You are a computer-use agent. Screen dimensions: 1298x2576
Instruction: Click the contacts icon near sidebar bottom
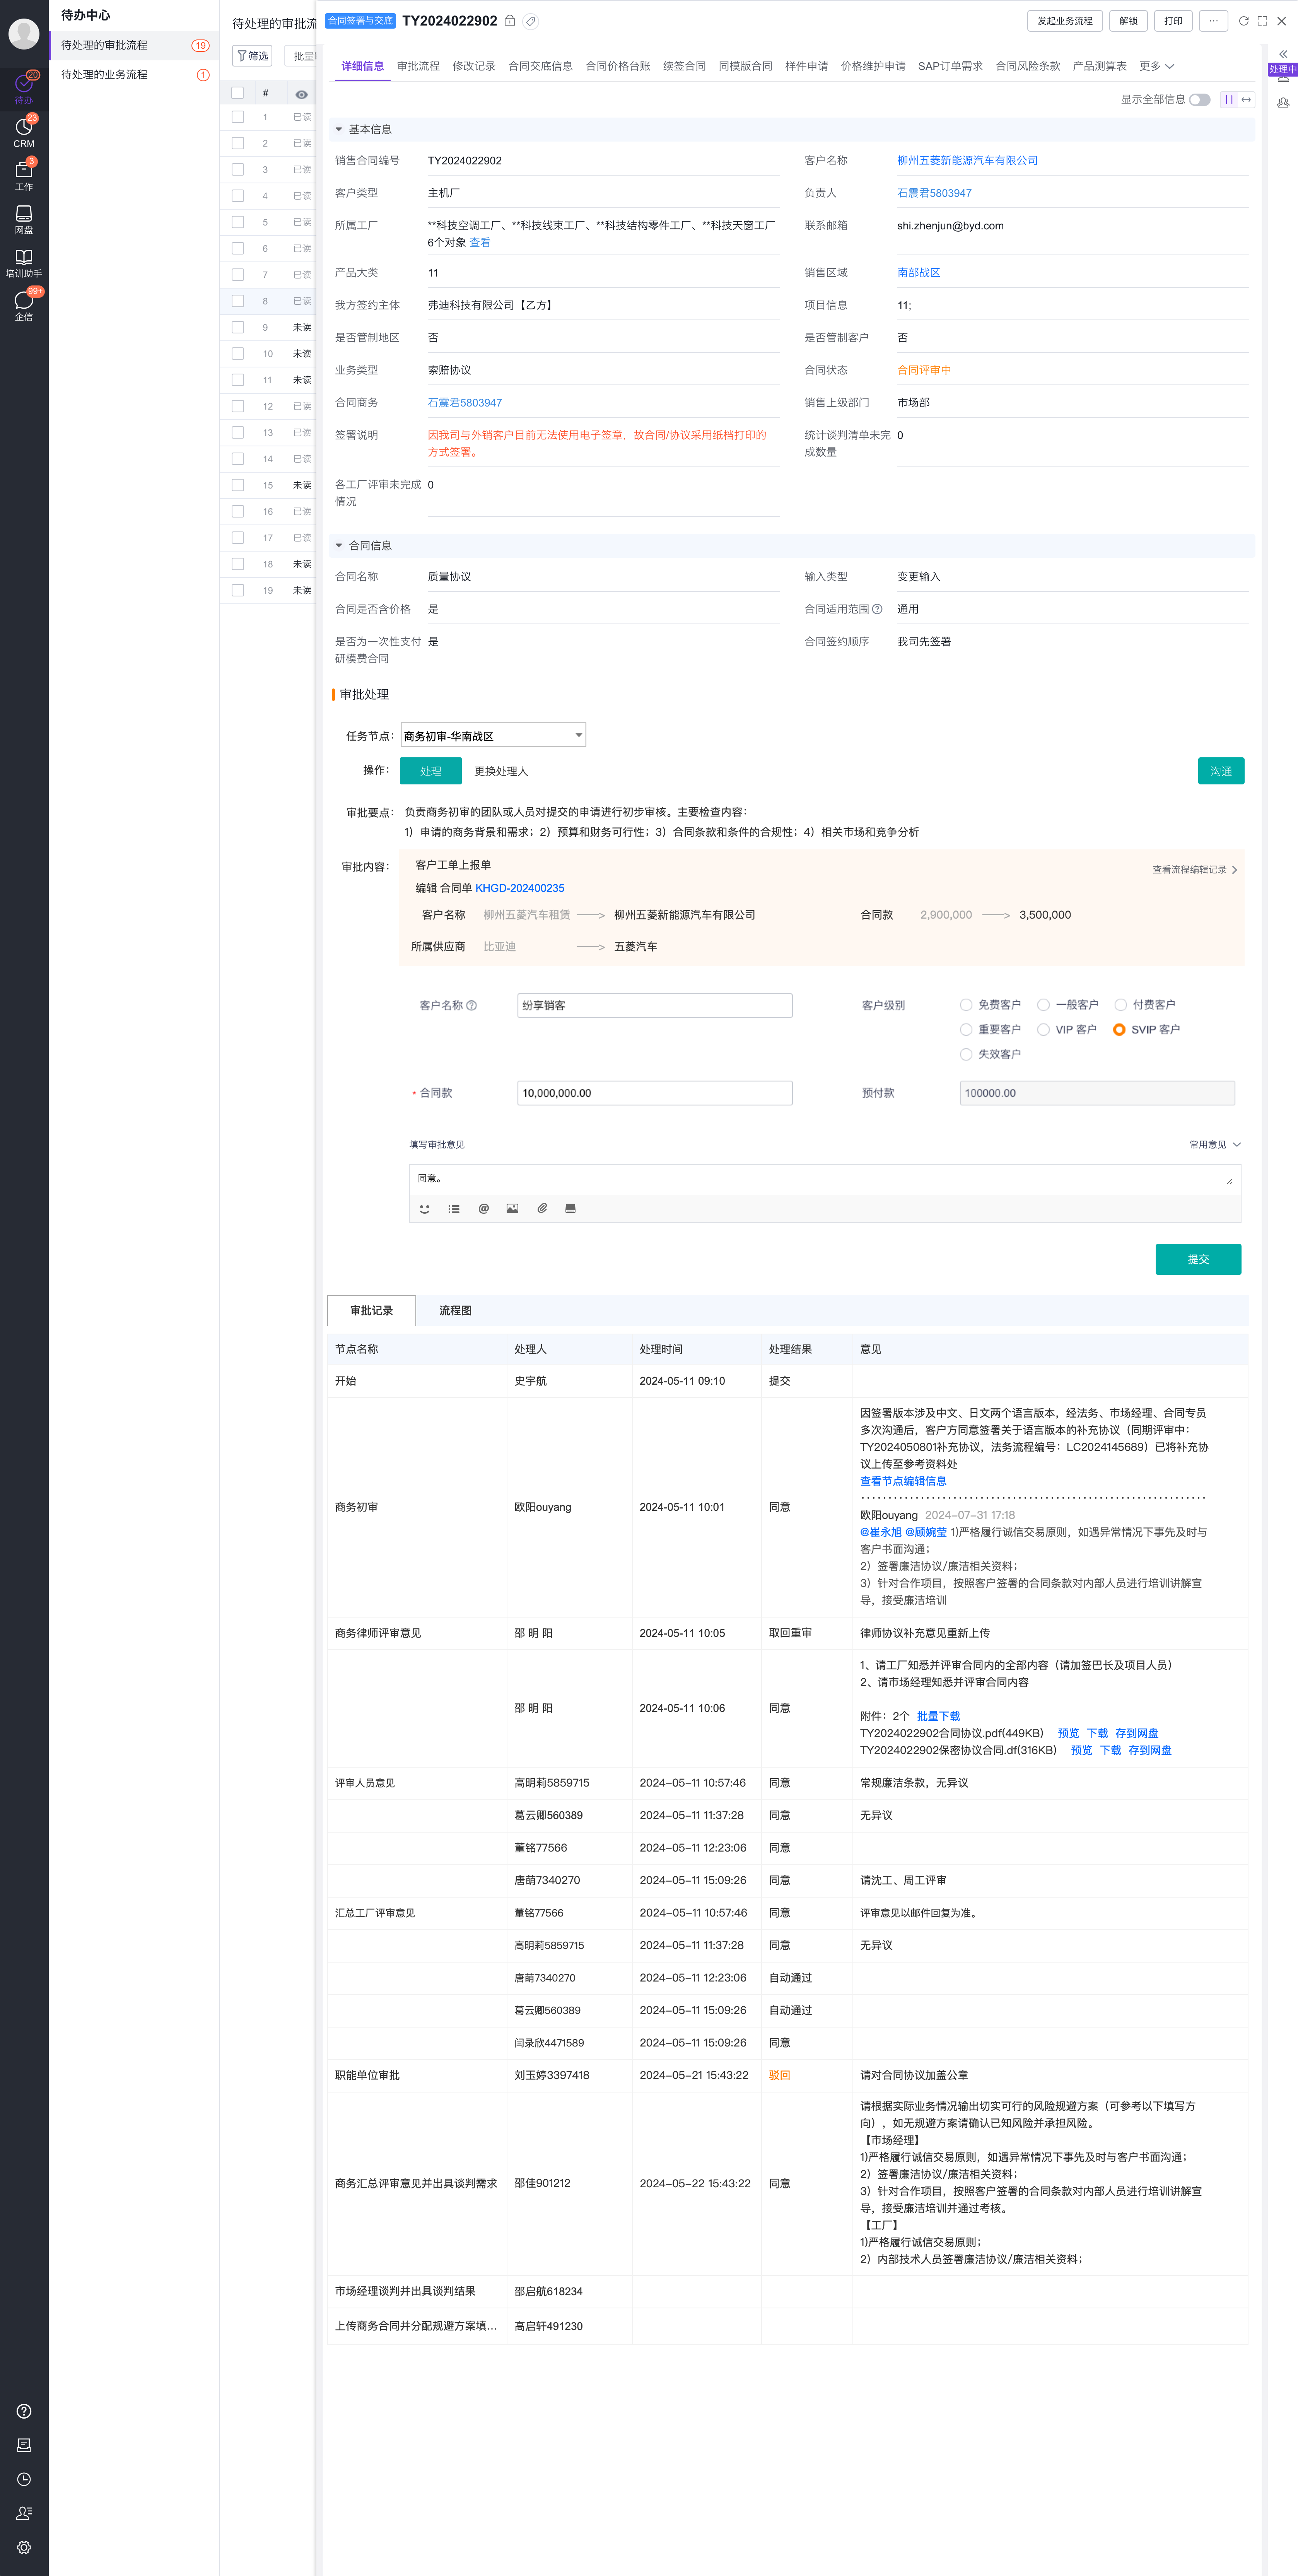(24, 2512)
